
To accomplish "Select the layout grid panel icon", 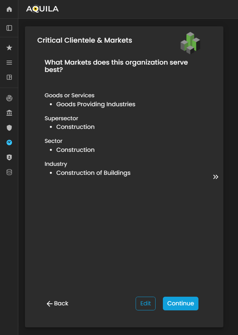I will pyautogui.click(x=9, y=77).
